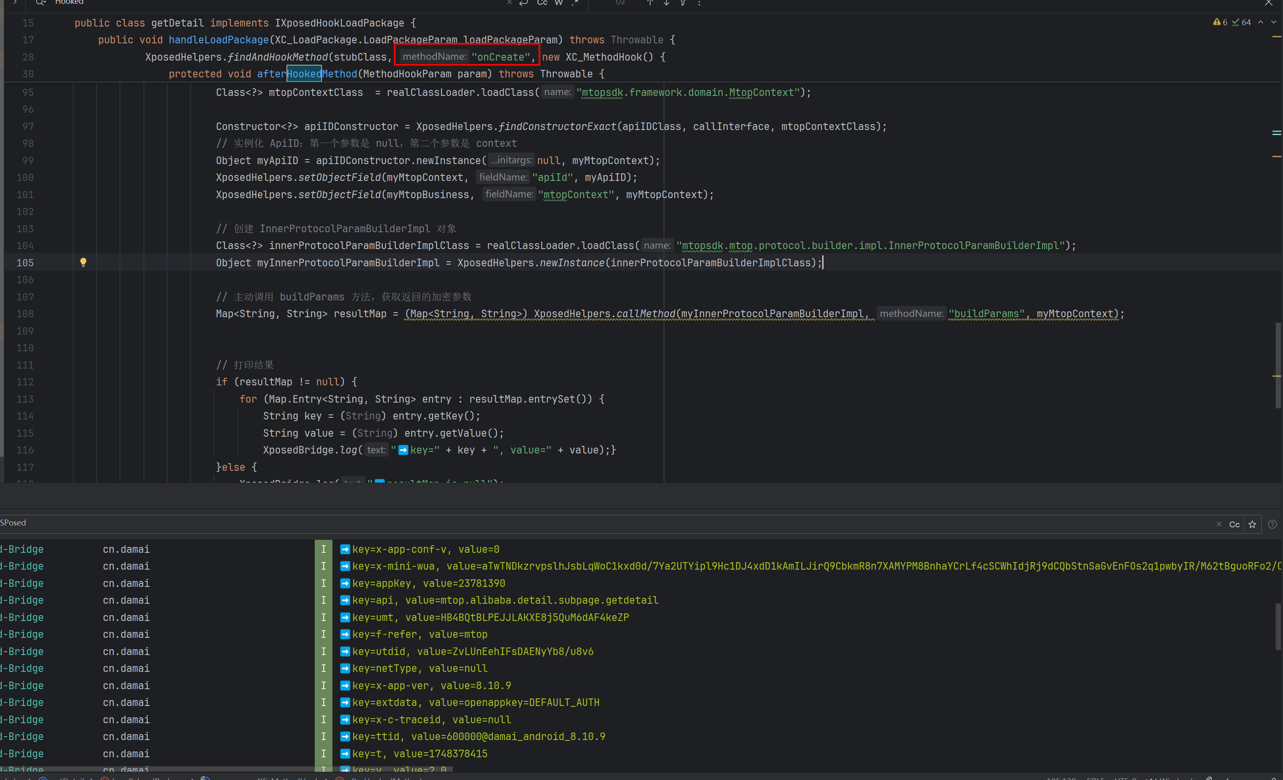Toggle match case in editor find bar
The image size is (1283, 780).
click(x=542, y=3)
